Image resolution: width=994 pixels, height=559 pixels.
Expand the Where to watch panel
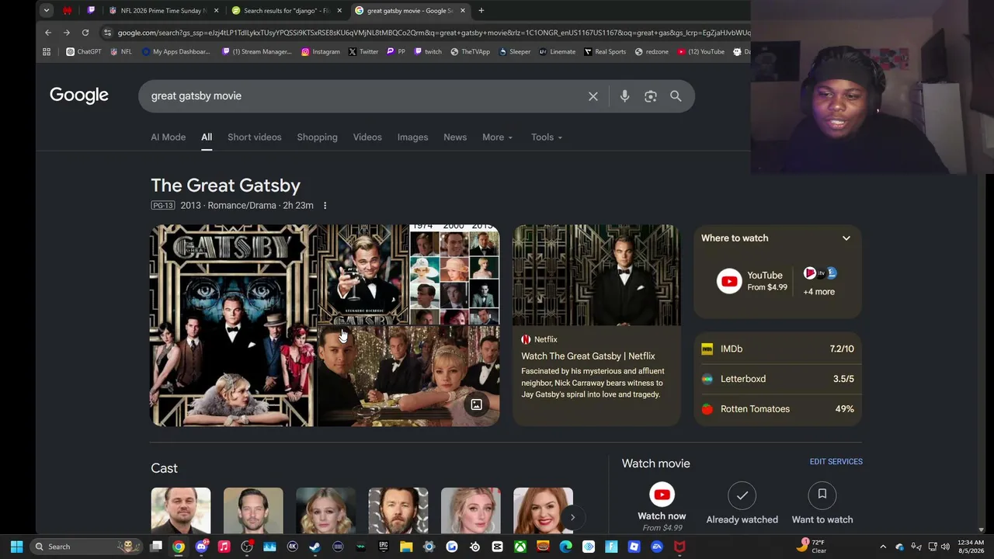coord(846,238)
